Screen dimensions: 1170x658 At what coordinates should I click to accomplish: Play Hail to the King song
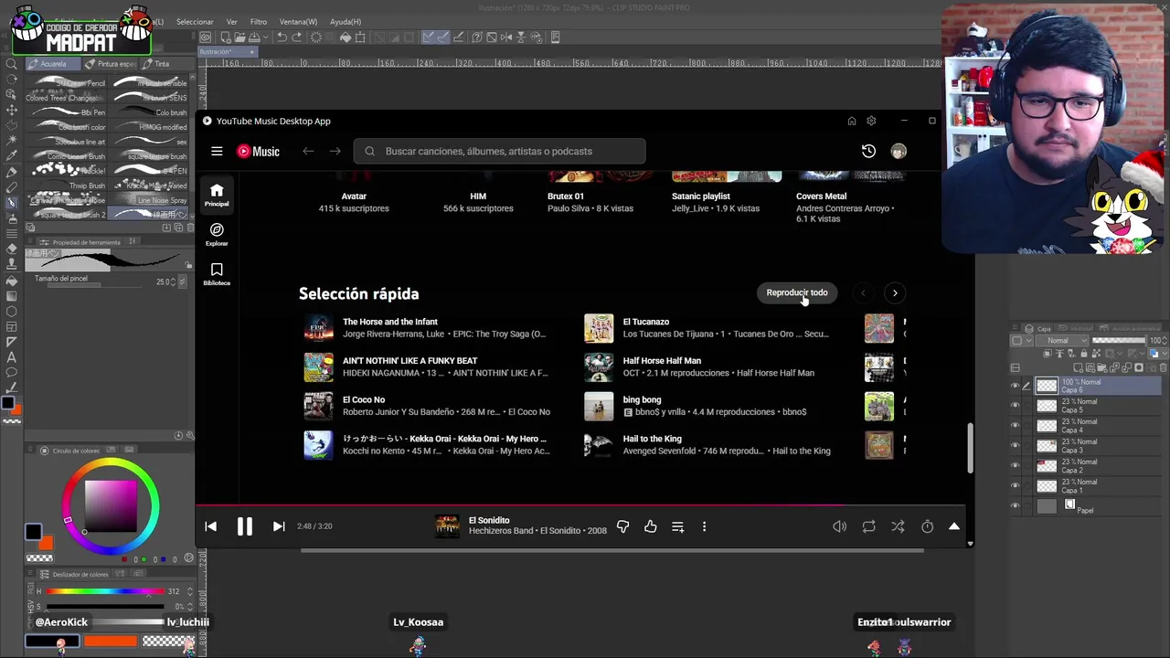pyautogui.click(x=652, y=439)
